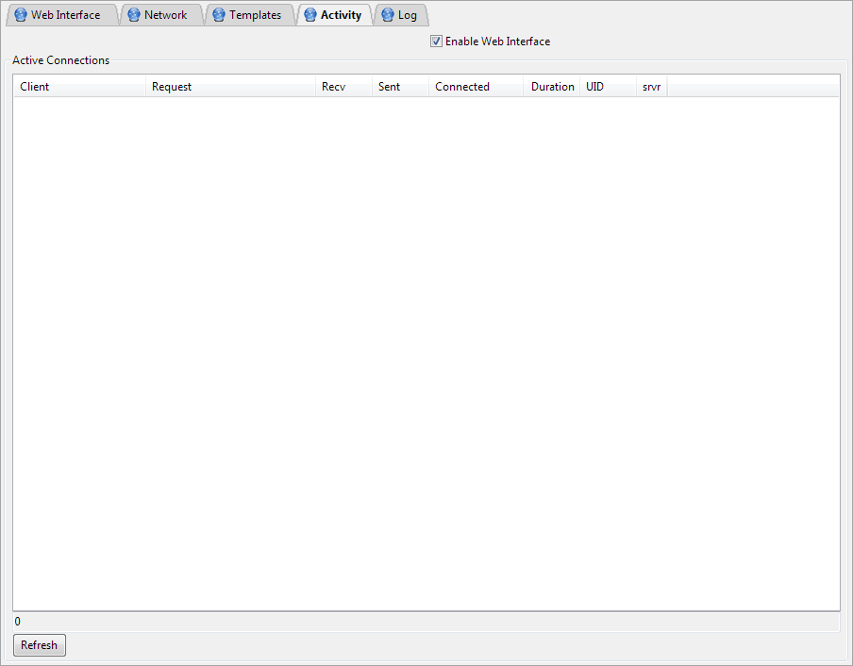Open the Network tab
This screenshot has width=853, height=666.
[x=165, y=15]
